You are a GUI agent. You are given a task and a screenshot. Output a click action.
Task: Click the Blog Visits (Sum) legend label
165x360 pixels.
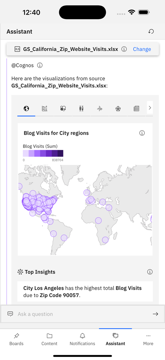pyautogui.click(x=40, y=146)
